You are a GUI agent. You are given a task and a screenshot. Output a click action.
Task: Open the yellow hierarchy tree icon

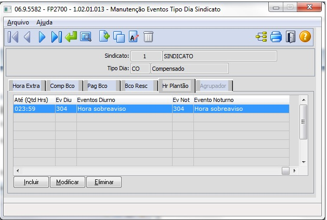click(x=261, y=37)
